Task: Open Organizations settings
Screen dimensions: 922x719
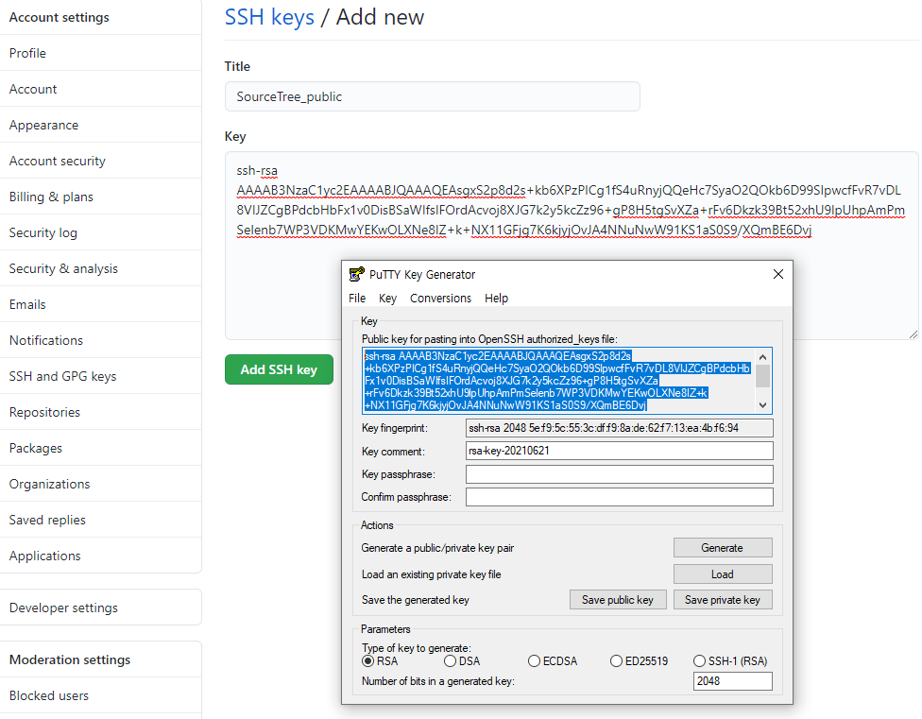Action: [100, 483]
